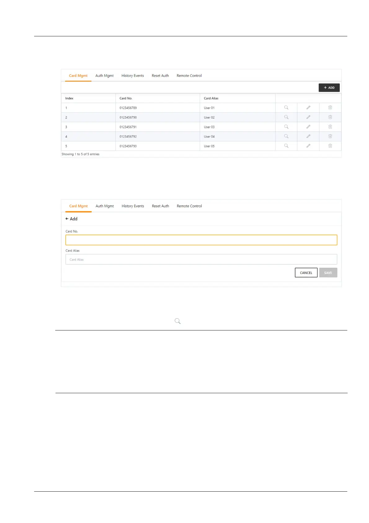This screenshot has width=369, height=523.
Task: Edit the User 05 card entry
Action: click(x=308, y=146)
